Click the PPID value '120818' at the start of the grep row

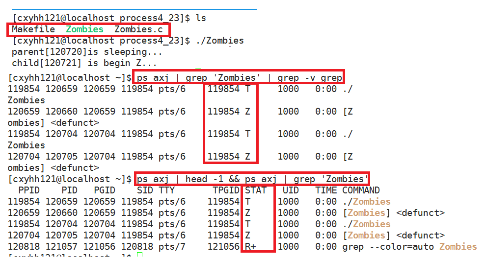pos(24,246)
